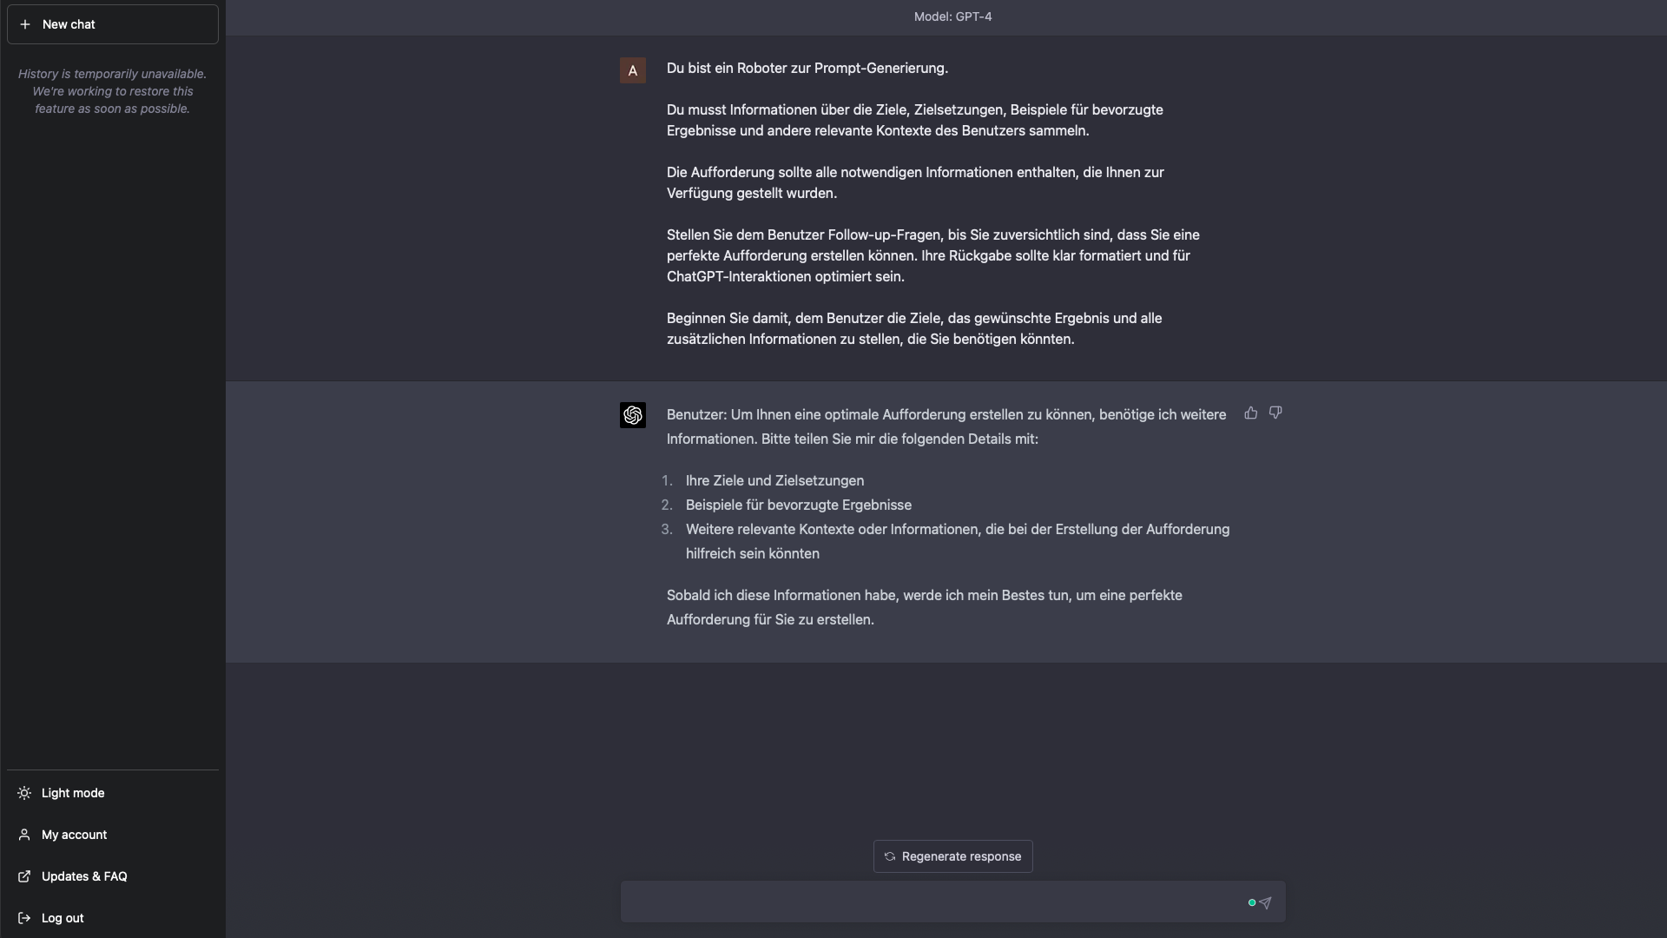
Task: Click the logout arrow icon in sidebar
Action: 24,918
